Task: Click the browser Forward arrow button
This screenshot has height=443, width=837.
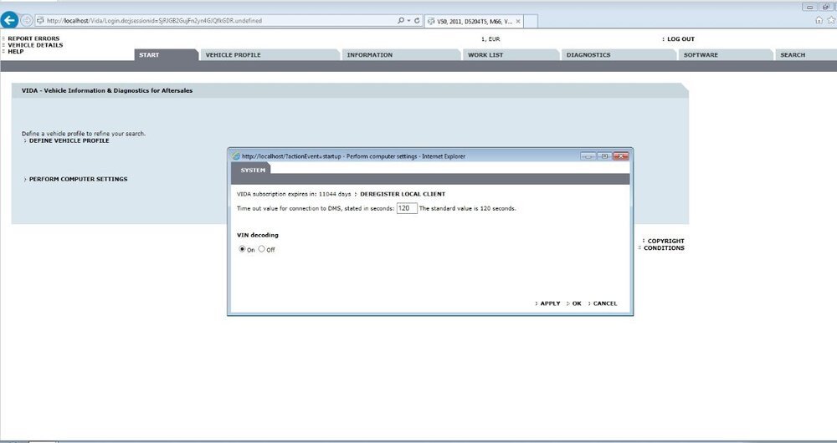Action: pos(27,20)
